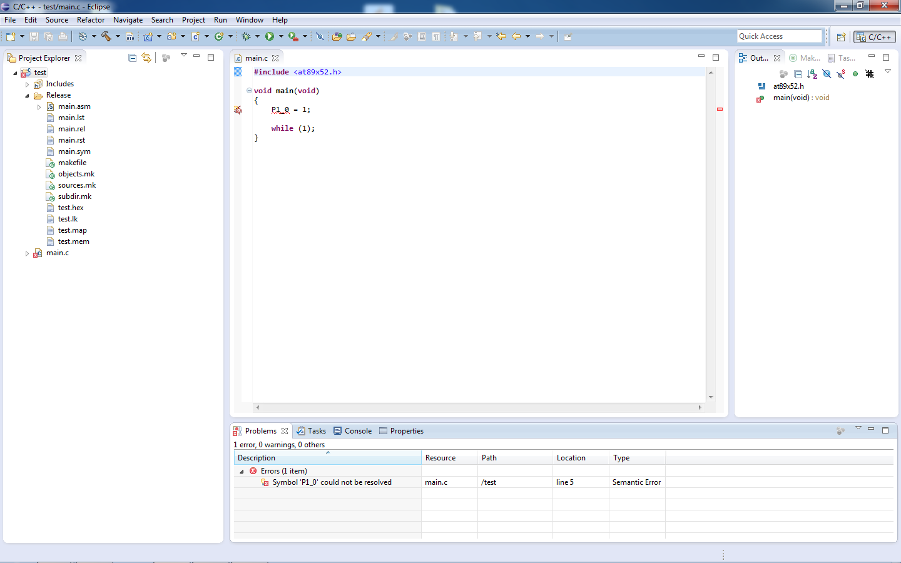Open the Run button dropdown arrow
The image size is (901, 563).
pyautogui.click(x=281, y=37)
